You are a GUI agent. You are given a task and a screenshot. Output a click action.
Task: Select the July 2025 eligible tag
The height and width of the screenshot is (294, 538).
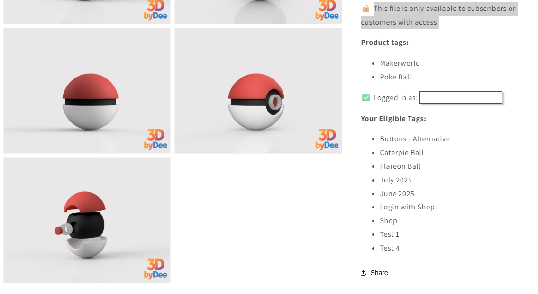(x=396, y=180)
